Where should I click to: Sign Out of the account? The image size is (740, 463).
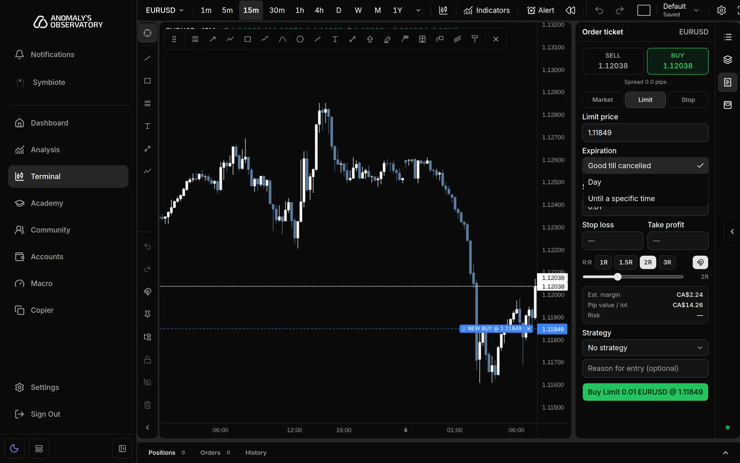[68, 414]
